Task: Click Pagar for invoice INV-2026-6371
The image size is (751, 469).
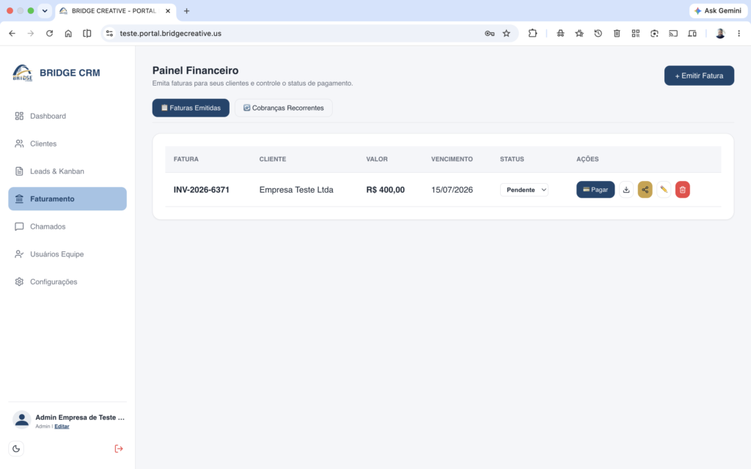Action: [x=596, y=190]
